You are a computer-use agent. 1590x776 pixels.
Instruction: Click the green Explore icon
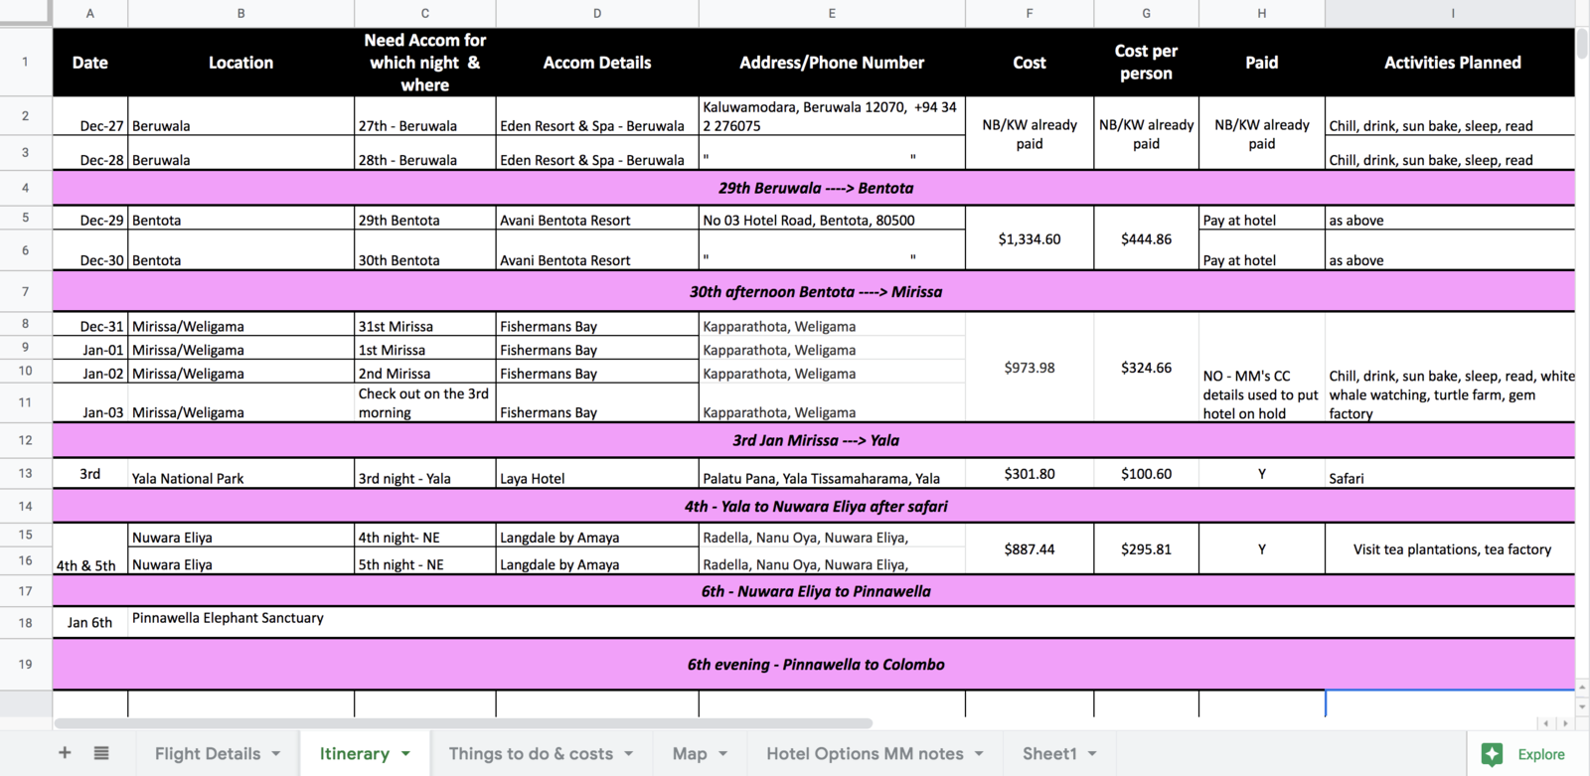pyautogui.click(x=1492, y=754)
